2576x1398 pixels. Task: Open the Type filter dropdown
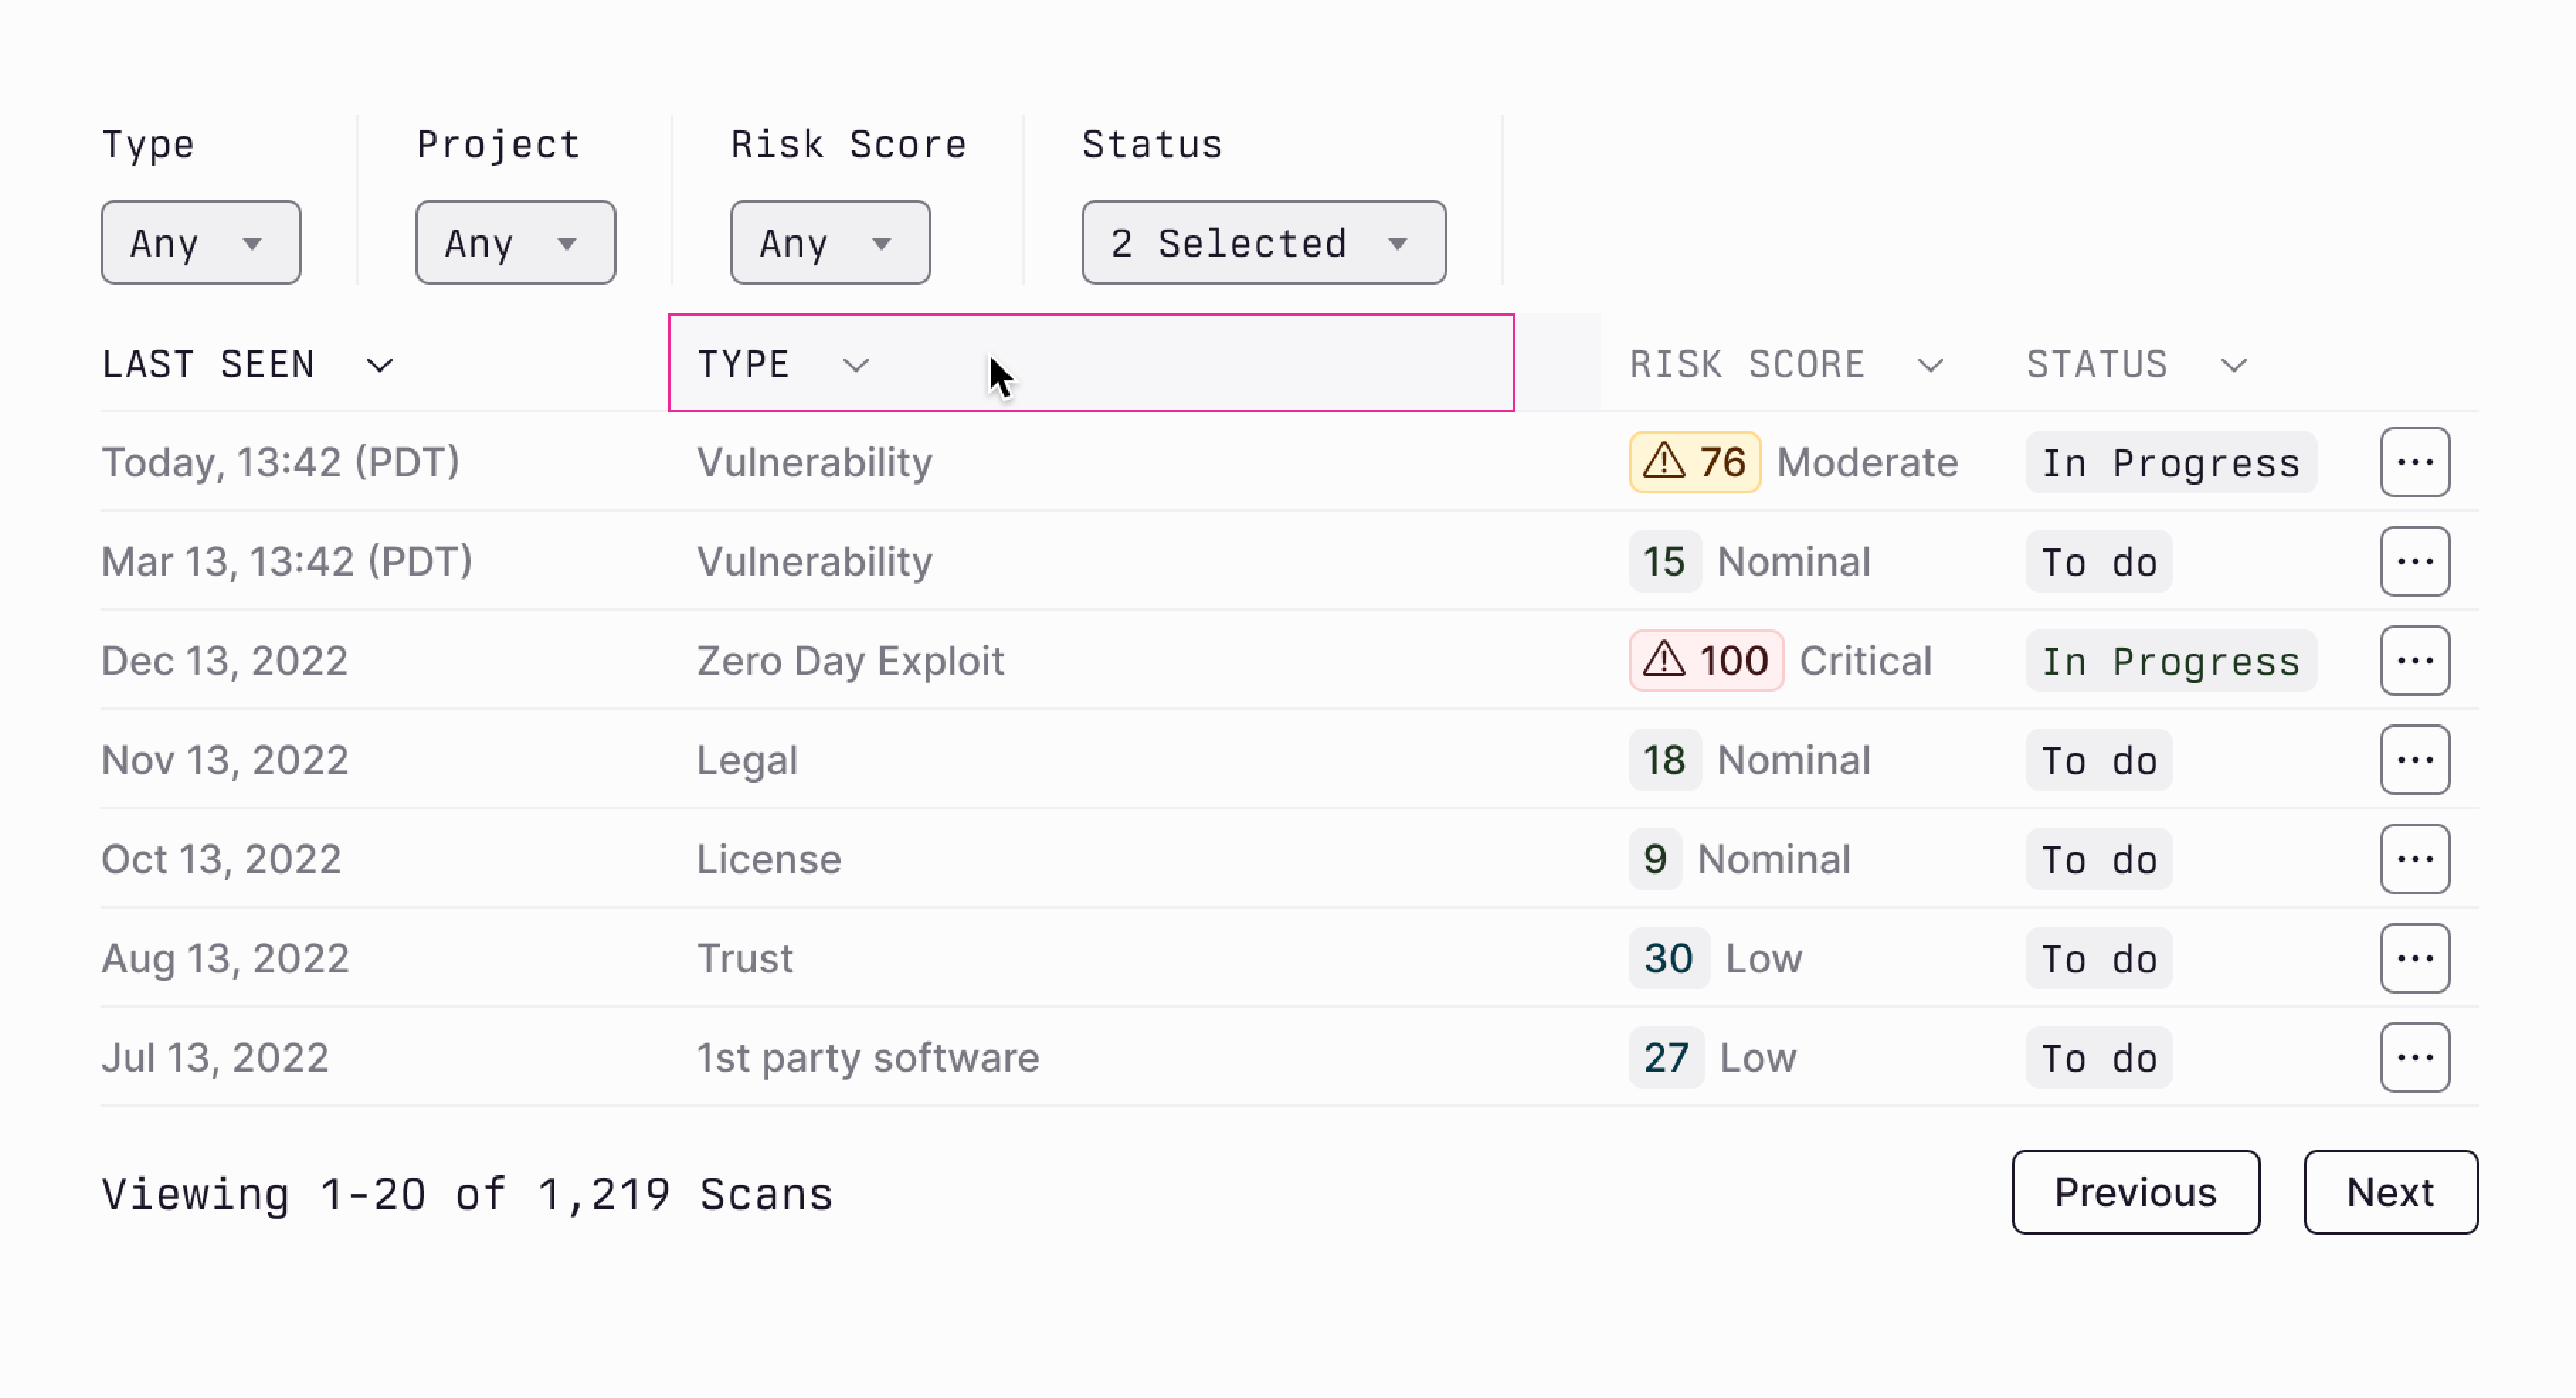[200, 243]
